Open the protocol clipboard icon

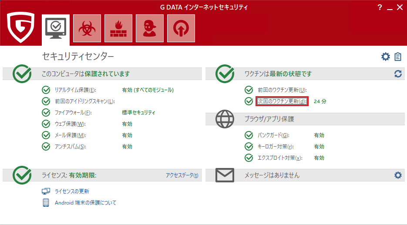[x=398, y=57]
